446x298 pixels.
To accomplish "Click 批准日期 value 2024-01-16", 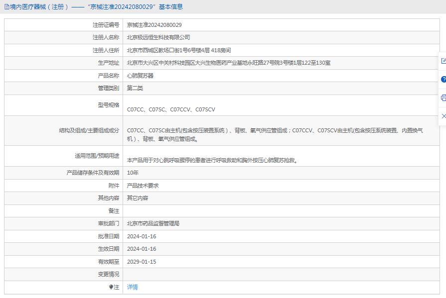I will [x=142, y=236].
